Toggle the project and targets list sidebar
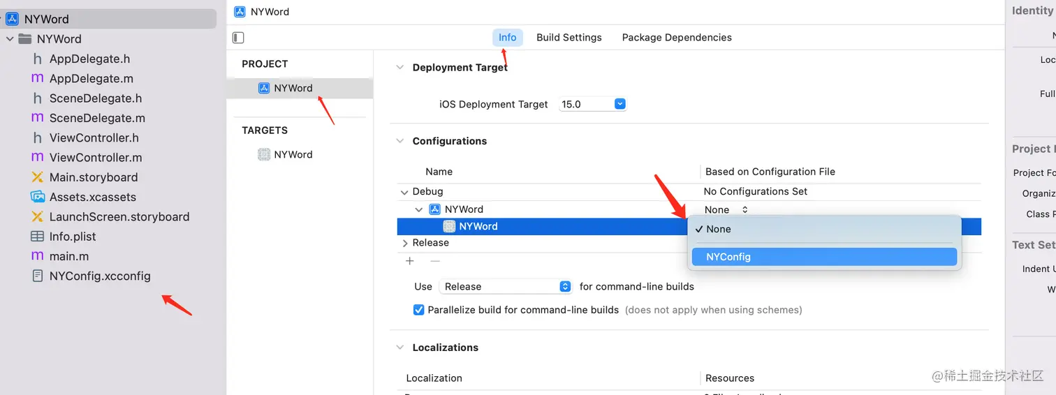This screenshot has height=395, width=1056. 238,38
